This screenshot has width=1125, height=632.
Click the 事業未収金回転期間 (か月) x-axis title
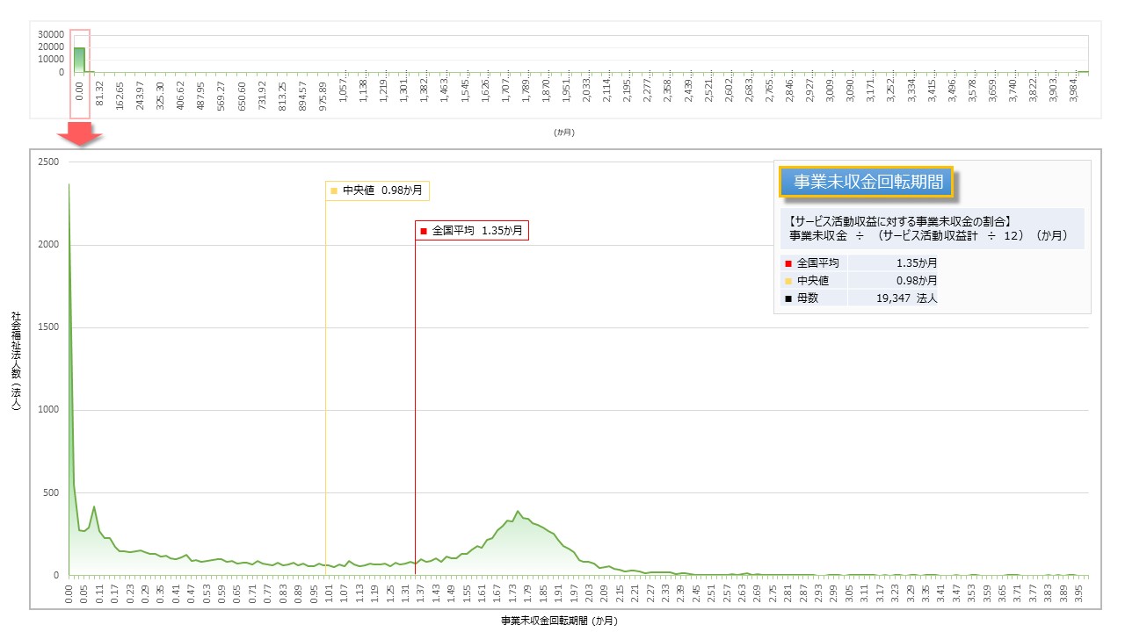(x=559, y=621)
